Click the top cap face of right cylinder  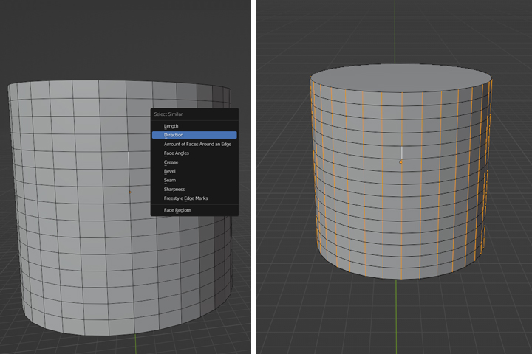[x=400, y=78]
